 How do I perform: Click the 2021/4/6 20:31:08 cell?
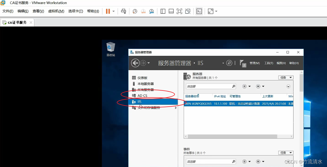click(274, 104)
